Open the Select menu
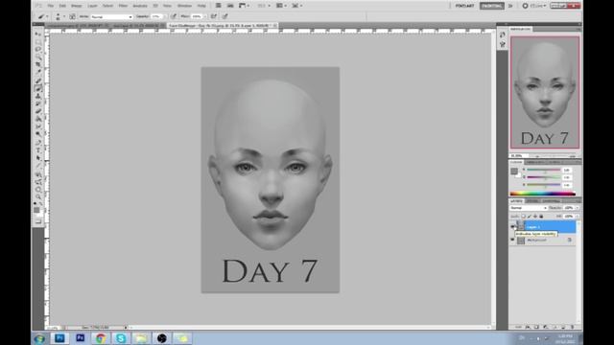 [x=107, y=6]
